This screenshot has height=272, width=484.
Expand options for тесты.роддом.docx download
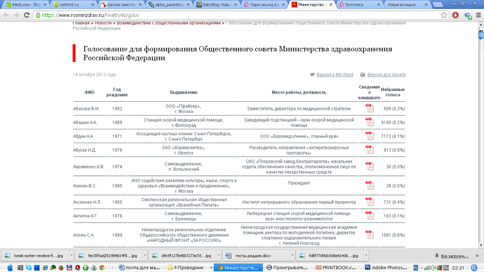click(x=292, y=256)
